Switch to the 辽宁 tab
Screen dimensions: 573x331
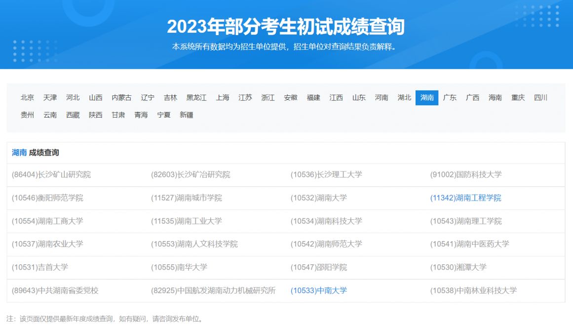pyautogui.click(x=148, y=98)
